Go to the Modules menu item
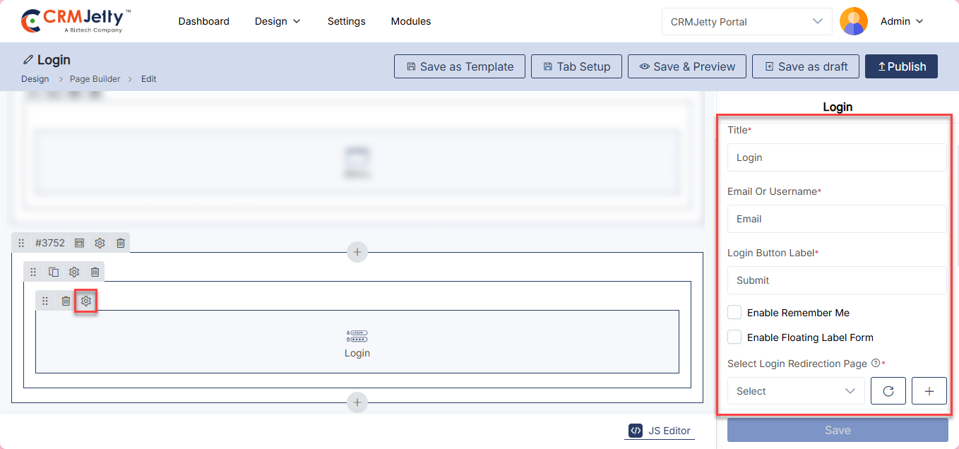This screenshot has width=959, height=449. coord(410,22)
